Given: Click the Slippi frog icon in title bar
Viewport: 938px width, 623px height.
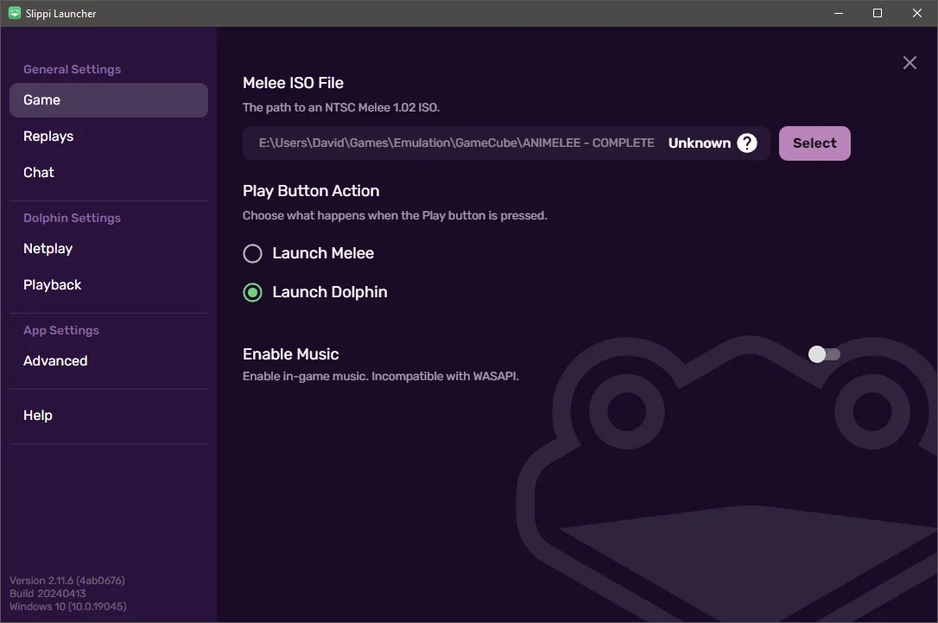Looking at the screenshot, I should coord(13,13).
